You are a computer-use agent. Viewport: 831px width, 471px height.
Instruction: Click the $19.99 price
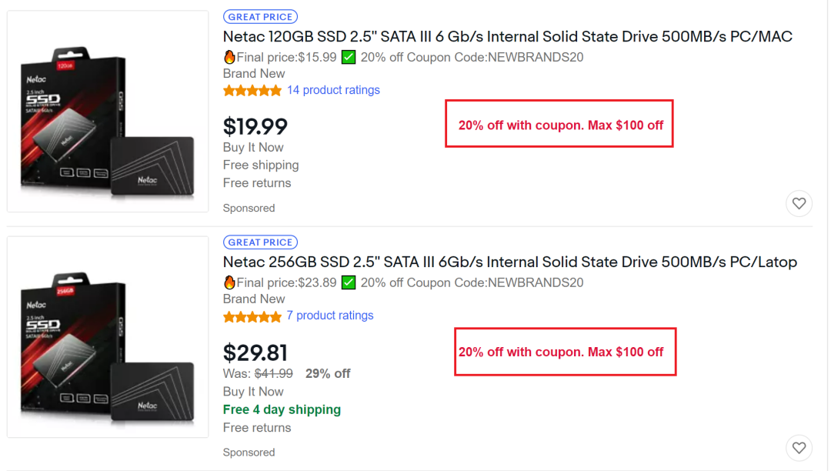[x=255, y=125]
